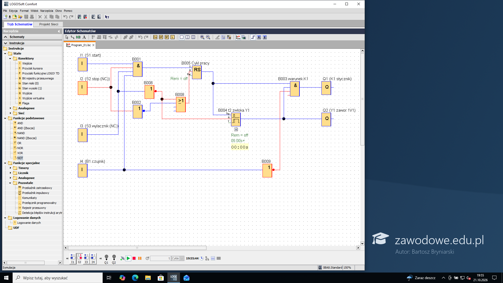
Task: Expand the Timery folder in tree
Action: pyautogui.click(x=10, y=168)
